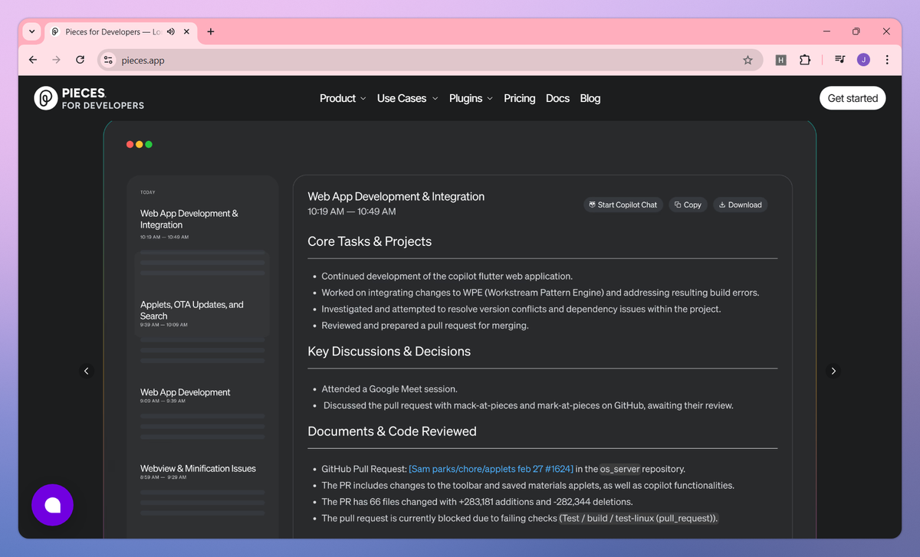Expand the Plugins dropdown menu
The width and height of the screenshot is (920, 557).
point(471,99)
